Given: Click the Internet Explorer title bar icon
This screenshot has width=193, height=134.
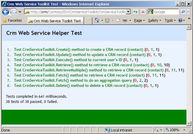Looking at the screenshot, I should pyautogui.click(x=4, y=4).
